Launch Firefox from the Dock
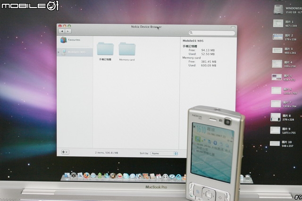 pyautogui.click(x=87, y=176)
